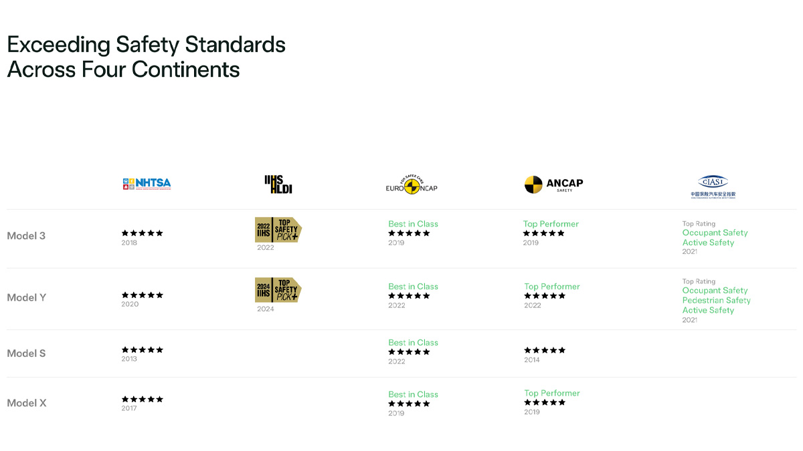
Task: Open Model 3 Euro NCAP Best in Class
Action: click(413, 224)
